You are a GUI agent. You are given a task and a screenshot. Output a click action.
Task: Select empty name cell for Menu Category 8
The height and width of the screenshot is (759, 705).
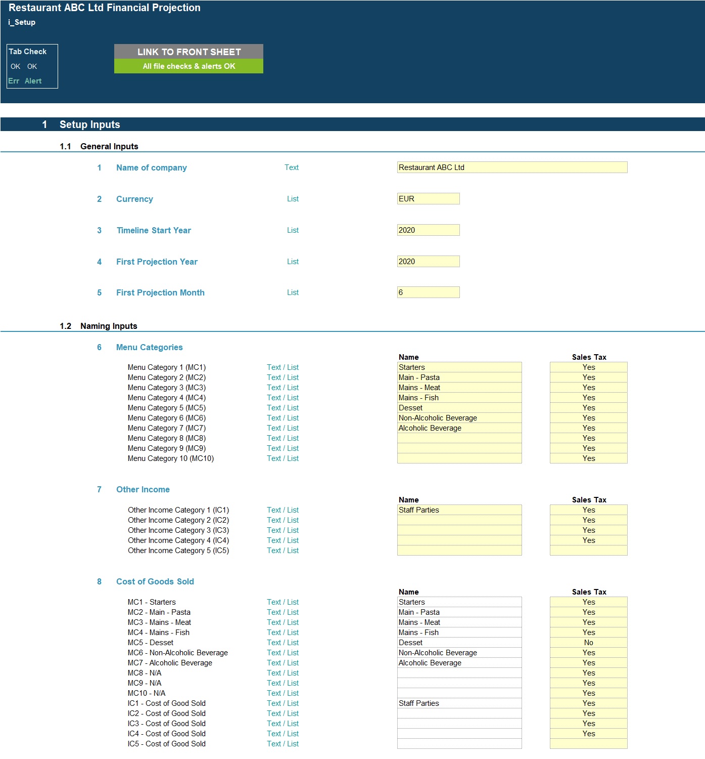pos(459,438)
